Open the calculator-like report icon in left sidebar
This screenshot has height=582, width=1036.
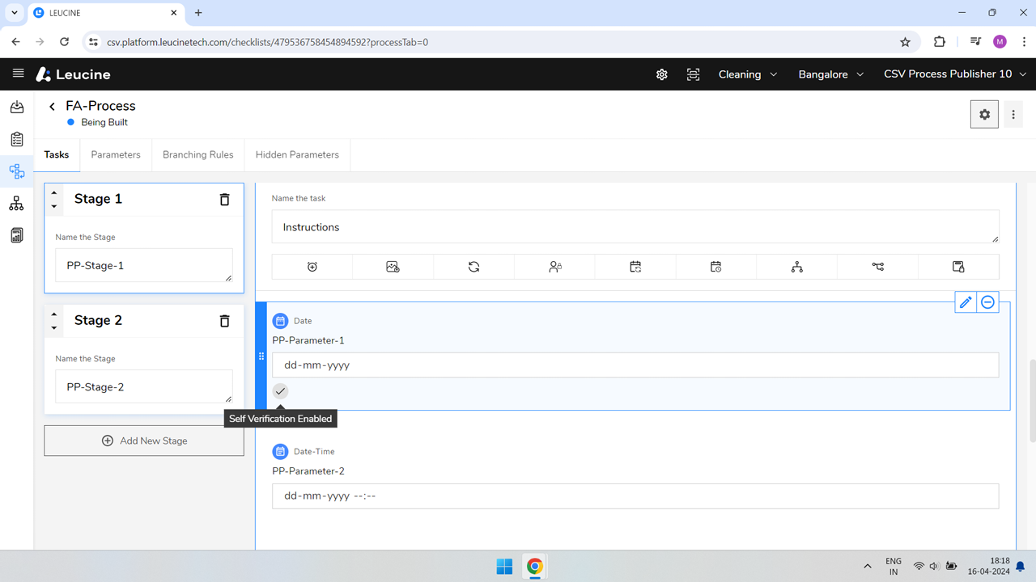pyautogui.click(x=17, y=235)
